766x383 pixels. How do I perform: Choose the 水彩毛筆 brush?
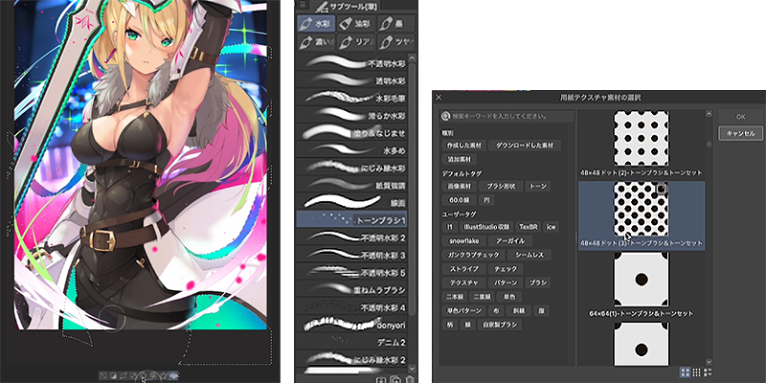351,99
